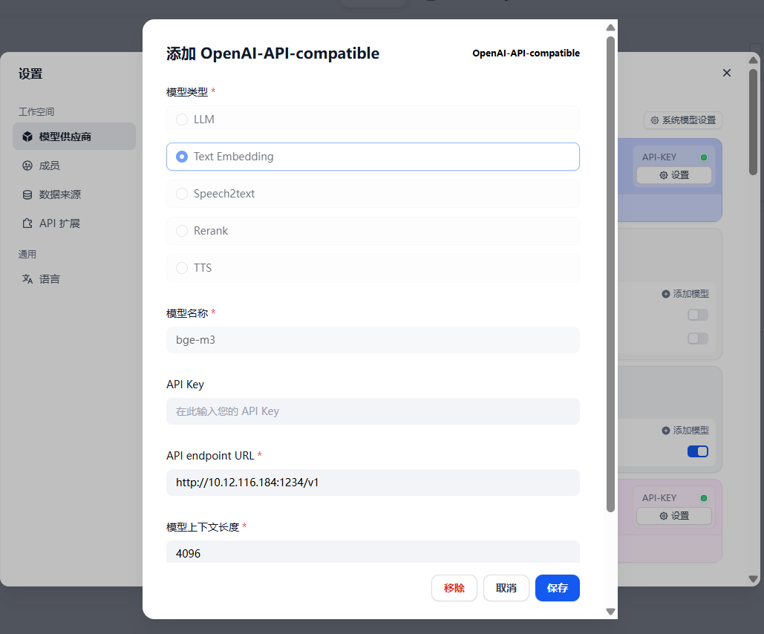The height and width of the screenshot is (634, 764).
Task: Click the 模型类型 label
Action: pos(187,91)
